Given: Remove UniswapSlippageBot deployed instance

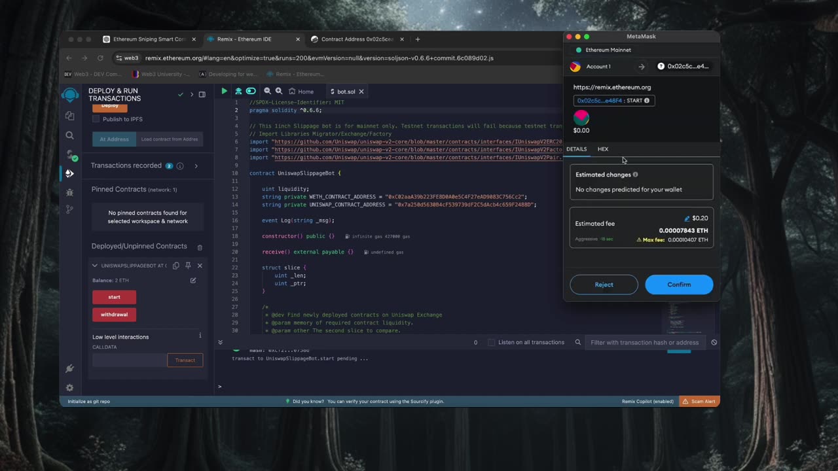Looking at the screenshot, I should click(x=200, y=266).
